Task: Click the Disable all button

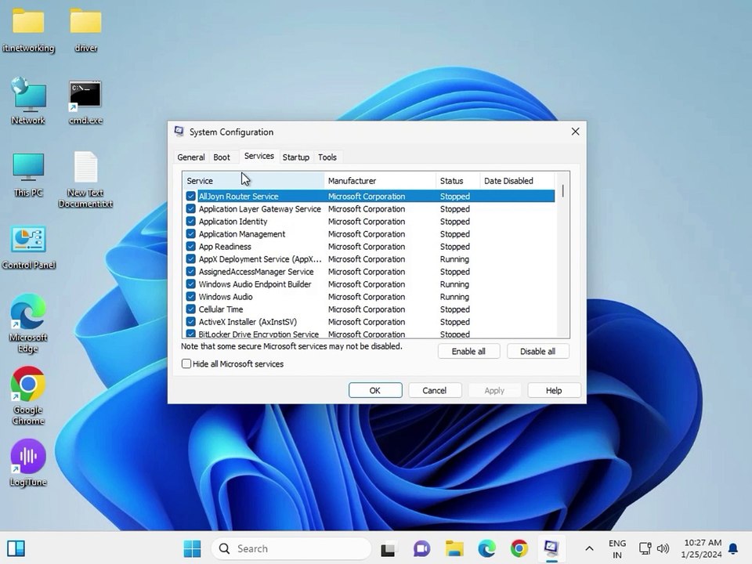Action: [x=537, y=351]
